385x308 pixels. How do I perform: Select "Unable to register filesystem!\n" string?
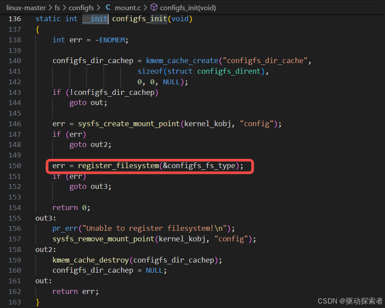tap(154, 229)
